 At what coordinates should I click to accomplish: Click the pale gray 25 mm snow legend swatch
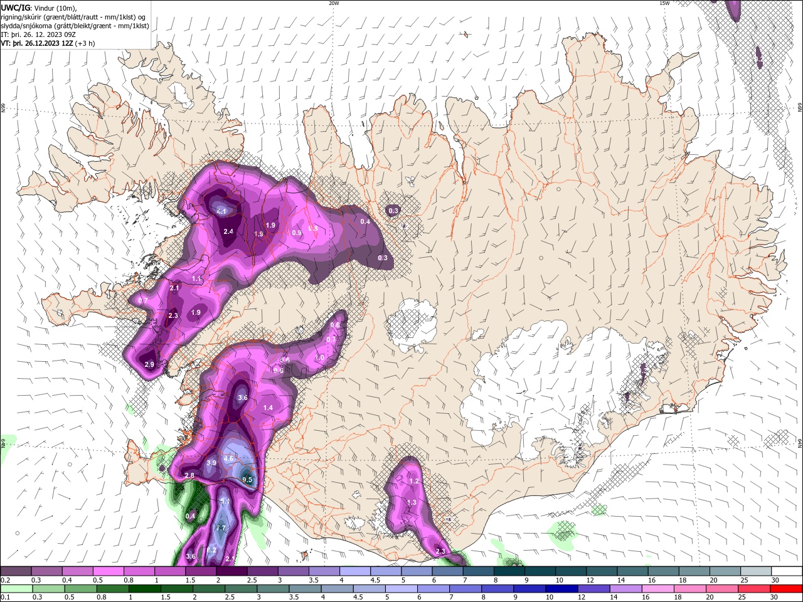[x=755, y=571]
